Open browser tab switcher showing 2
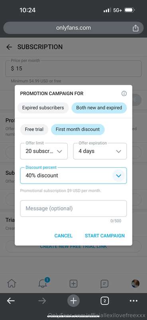This screenshot has width=147, height=320. (104, 301)
